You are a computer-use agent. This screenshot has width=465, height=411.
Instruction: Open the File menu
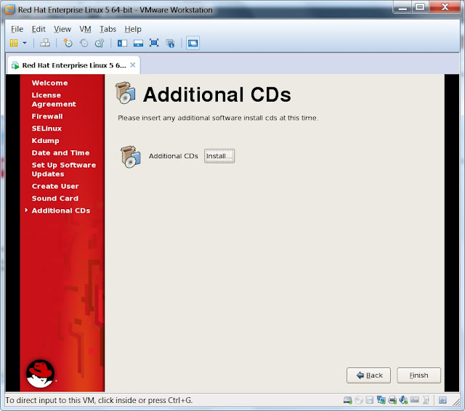tap(17, 29)
